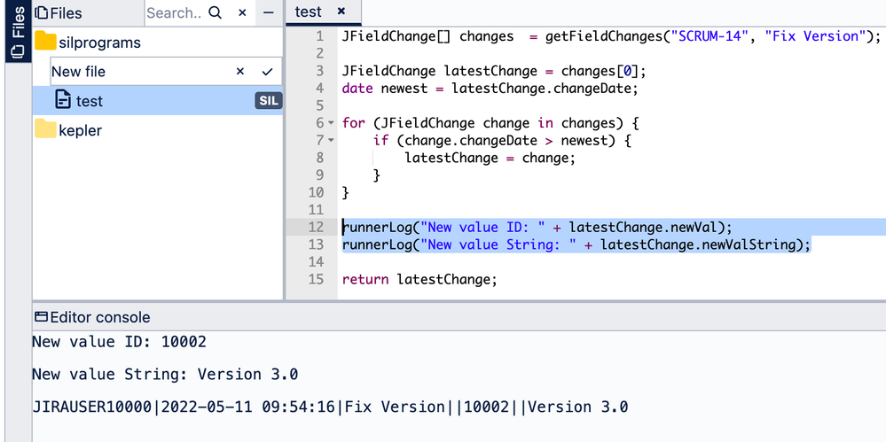Cancel new file creation with the X
This screenshot has height=442, width=886.
click(x=240, y=72)
